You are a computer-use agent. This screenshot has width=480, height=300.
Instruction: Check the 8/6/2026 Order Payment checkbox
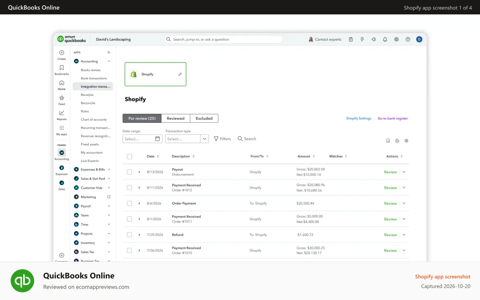point(129,203)
